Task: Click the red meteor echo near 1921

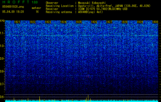Action: click(x=14, y=76)
